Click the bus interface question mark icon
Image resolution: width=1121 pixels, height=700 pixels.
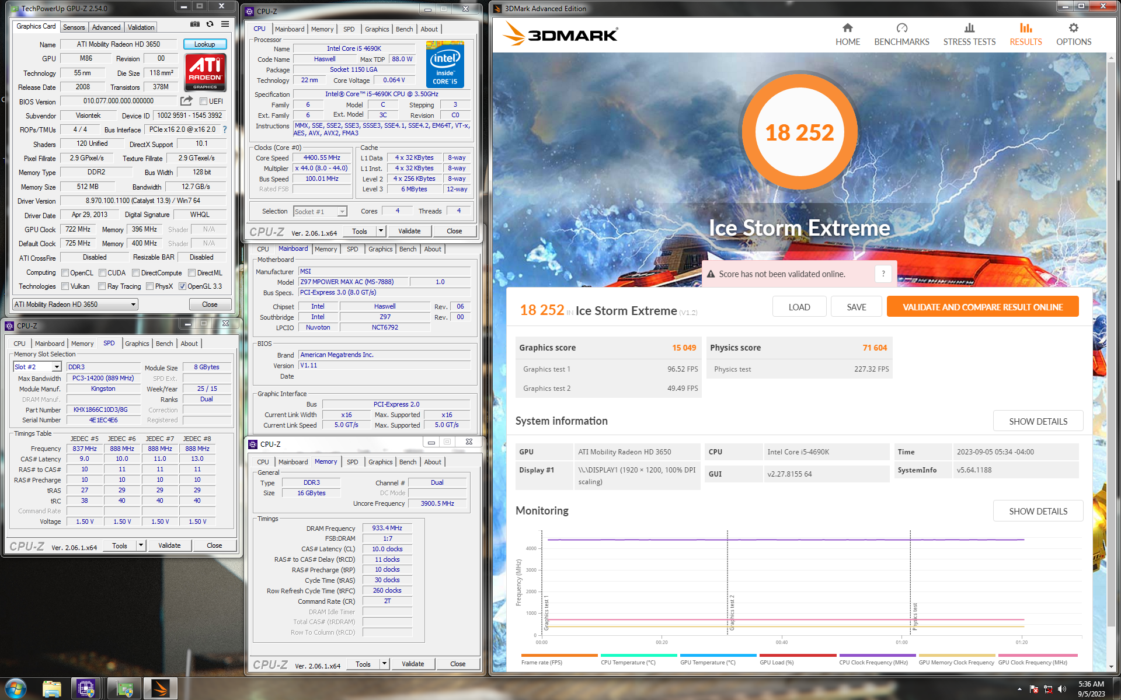pyautogui.click(x=224, y=129)
